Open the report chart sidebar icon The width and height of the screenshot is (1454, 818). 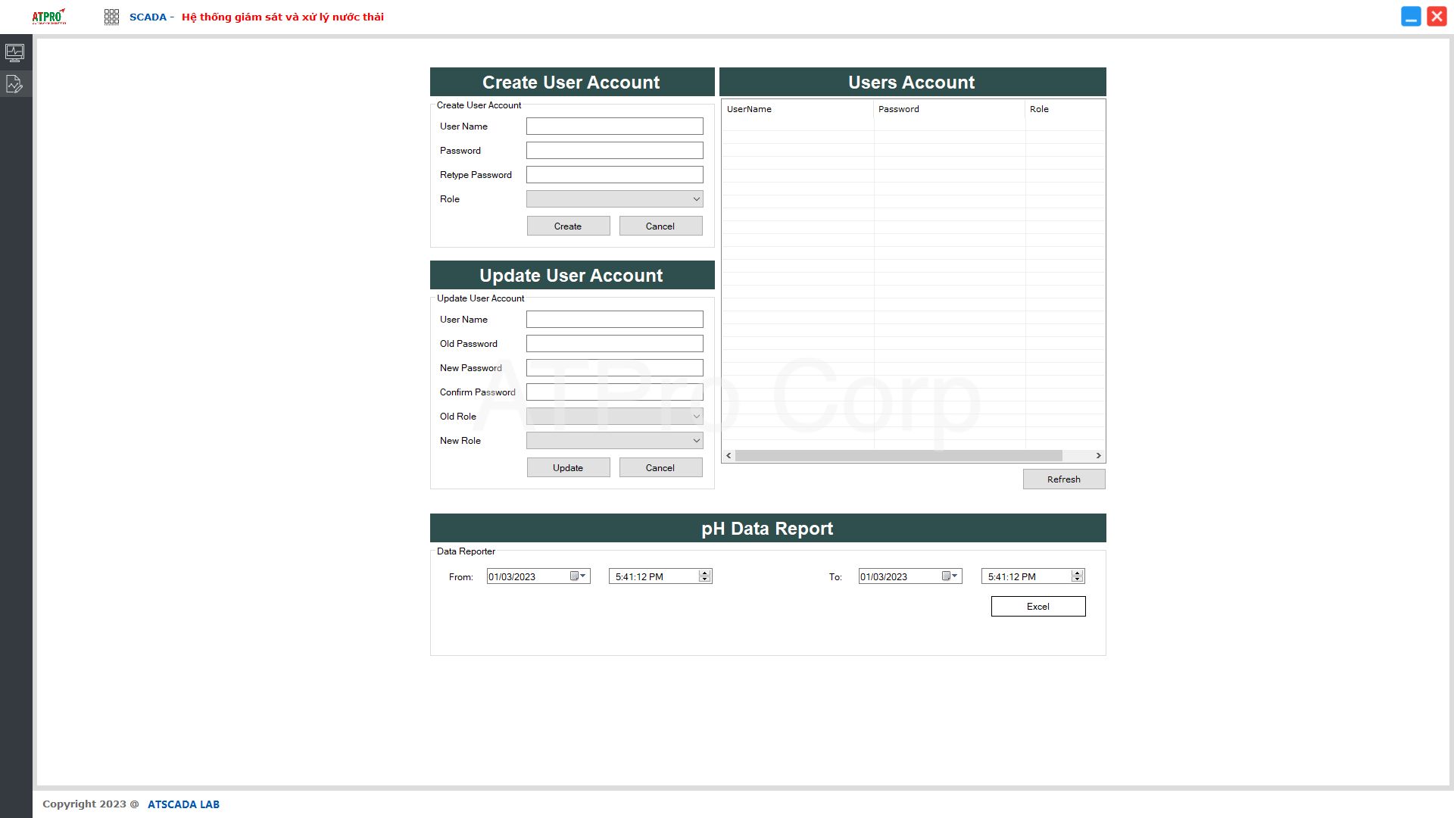click(x=15, y=84)
